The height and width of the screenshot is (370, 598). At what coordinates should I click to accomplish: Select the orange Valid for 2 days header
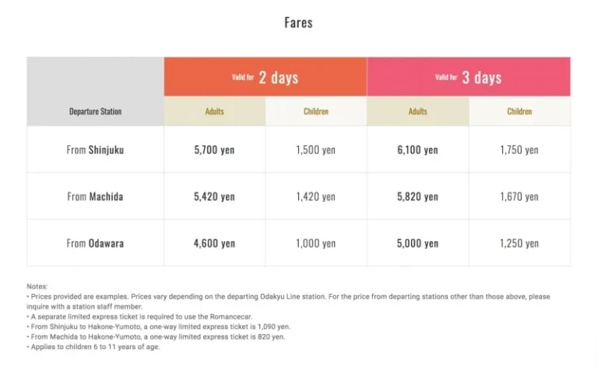click(265, 77)
